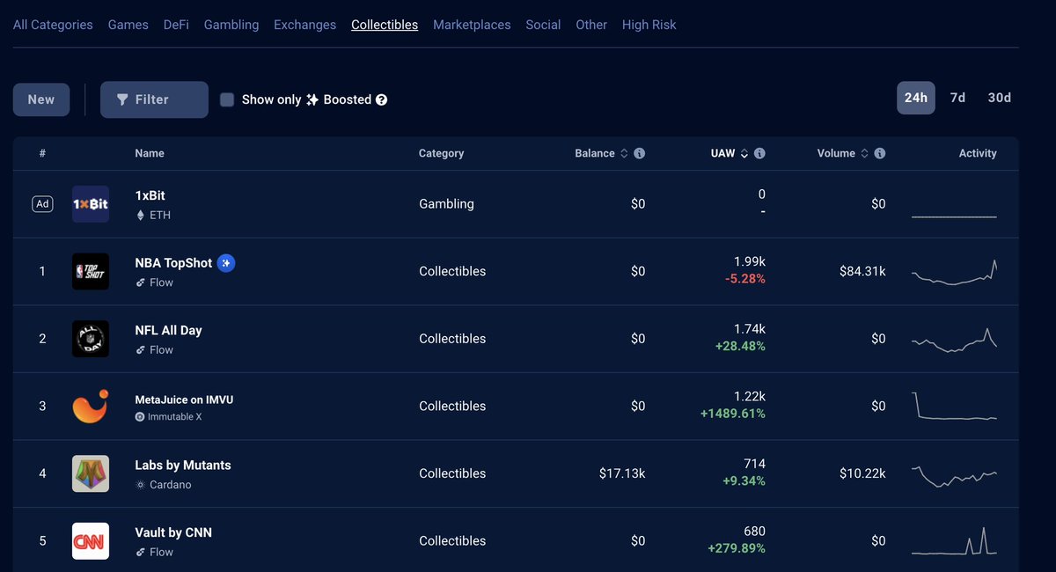This screenshot has width=1056, height=572.
Task: Click the Volume column info icon
Action: (880, 153)
